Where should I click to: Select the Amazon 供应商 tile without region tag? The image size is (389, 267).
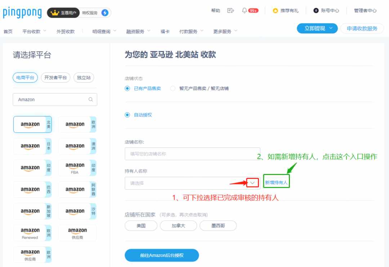77,233
